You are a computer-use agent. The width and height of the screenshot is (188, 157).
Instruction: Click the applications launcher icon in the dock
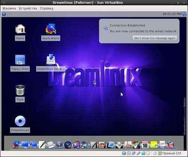pyautogui.click(x=16, y=145)
